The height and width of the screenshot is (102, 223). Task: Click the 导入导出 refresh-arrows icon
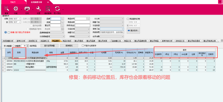(57, 9)
